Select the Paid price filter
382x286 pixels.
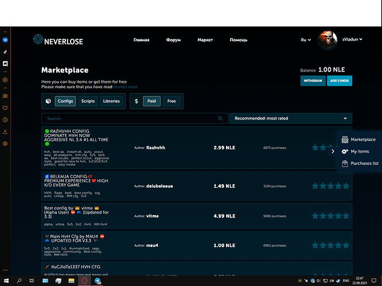pos(151,101)
